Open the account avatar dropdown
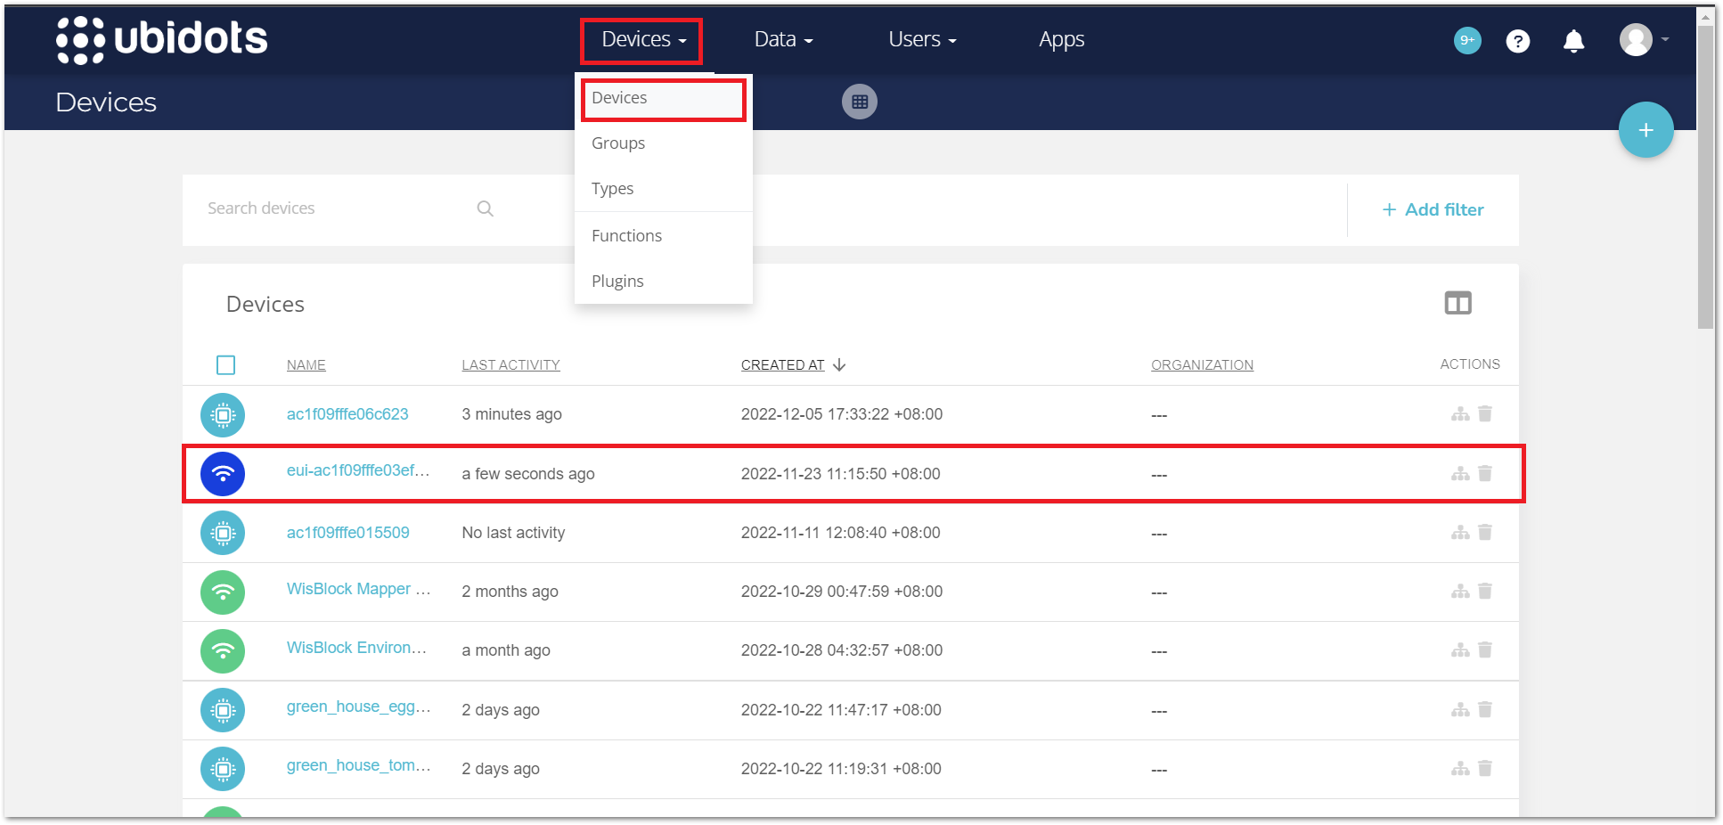Screen dimensions: 1723x825 [x=1639, y=39]
